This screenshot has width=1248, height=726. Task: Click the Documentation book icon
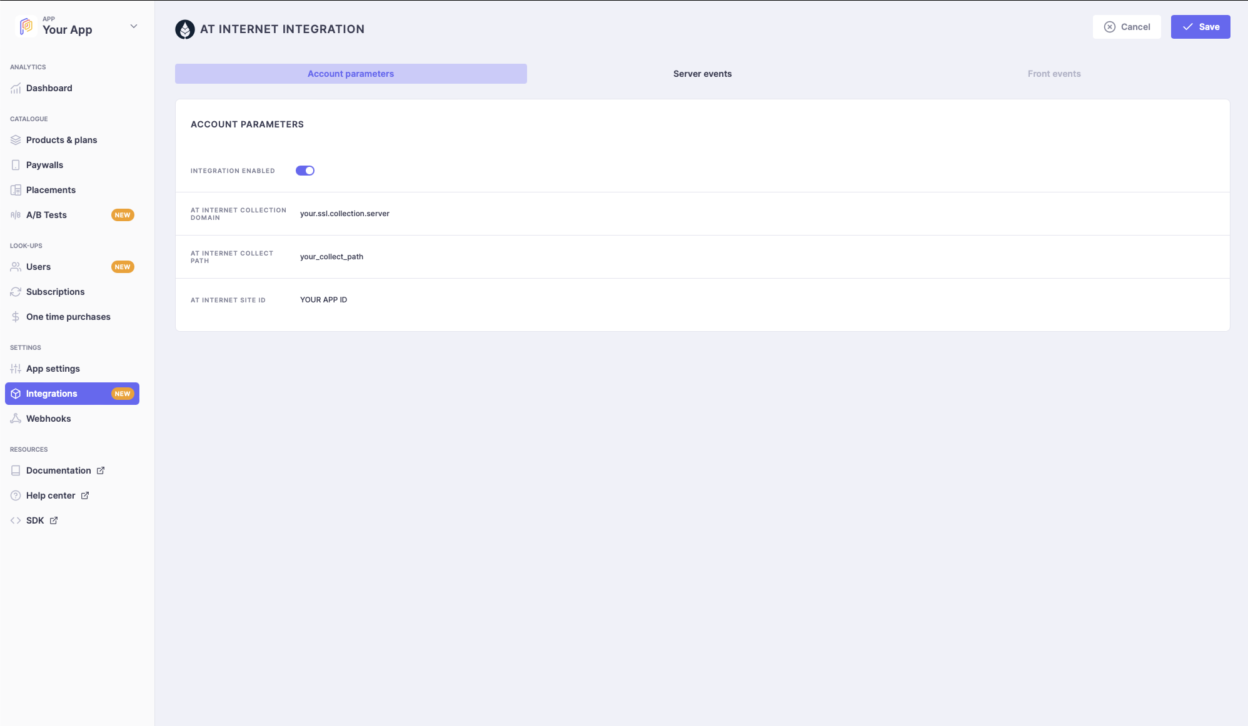pyautogui.click(x=16, y=470)
